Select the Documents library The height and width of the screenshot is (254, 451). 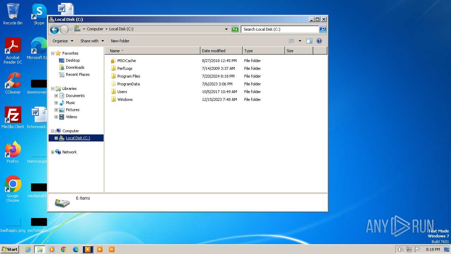[75, 96]
